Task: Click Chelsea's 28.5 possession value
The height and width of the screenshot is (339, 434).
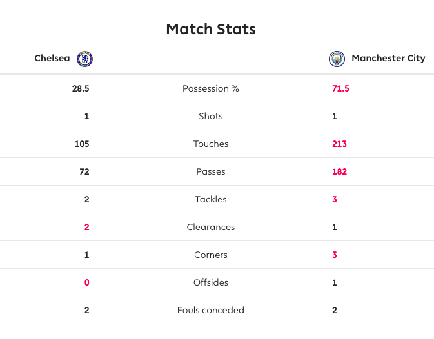Action: (81, 89)
